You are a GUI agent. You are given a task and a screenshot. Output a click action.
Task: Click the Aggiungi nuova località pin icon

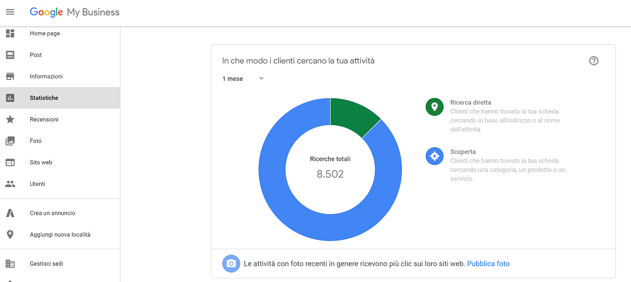pyautogui.click(x=10, y=235)
